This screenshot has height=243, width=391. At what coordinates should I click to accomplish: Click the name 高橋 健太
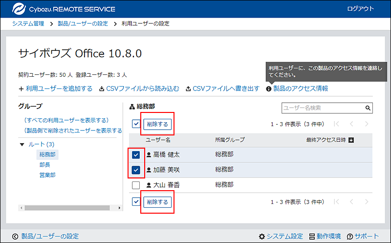166,155
